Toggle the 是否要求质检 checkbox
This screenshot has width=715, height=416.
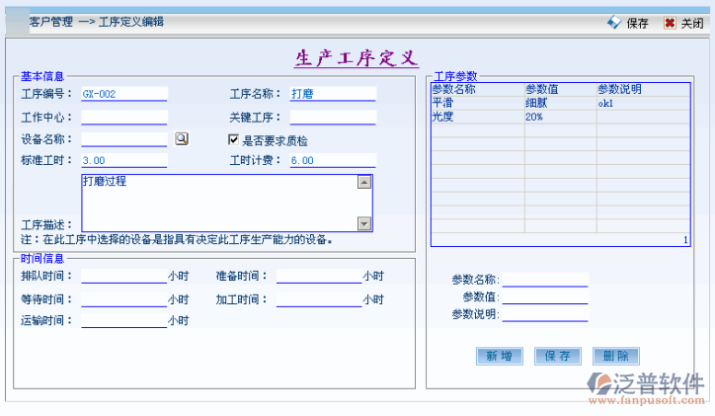point(234,140)
